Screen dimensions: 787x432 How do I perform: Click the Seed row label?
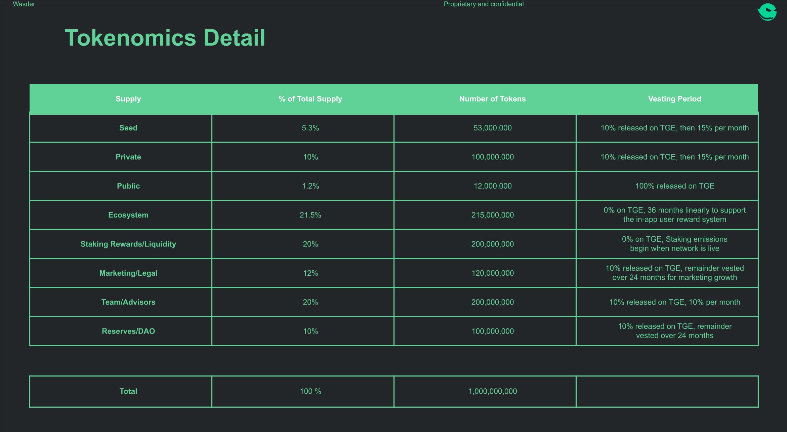click(x=128, y=128)
